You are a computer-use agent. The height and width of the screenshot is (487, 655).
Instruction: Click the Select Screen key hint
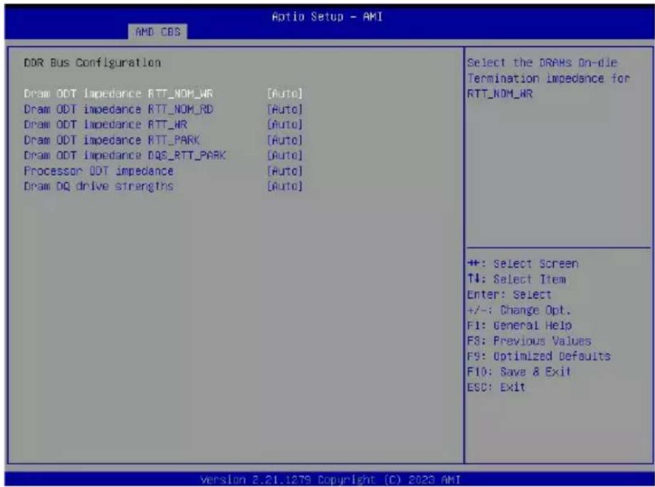point(522,264)
